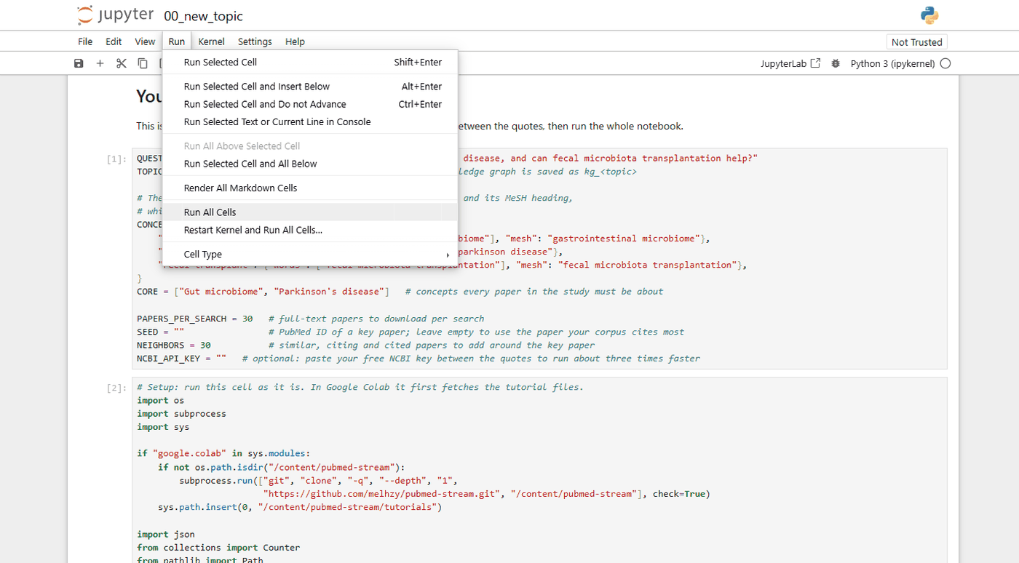
Task: Insert a cell below with the plus icon
Action: (100, 63)
